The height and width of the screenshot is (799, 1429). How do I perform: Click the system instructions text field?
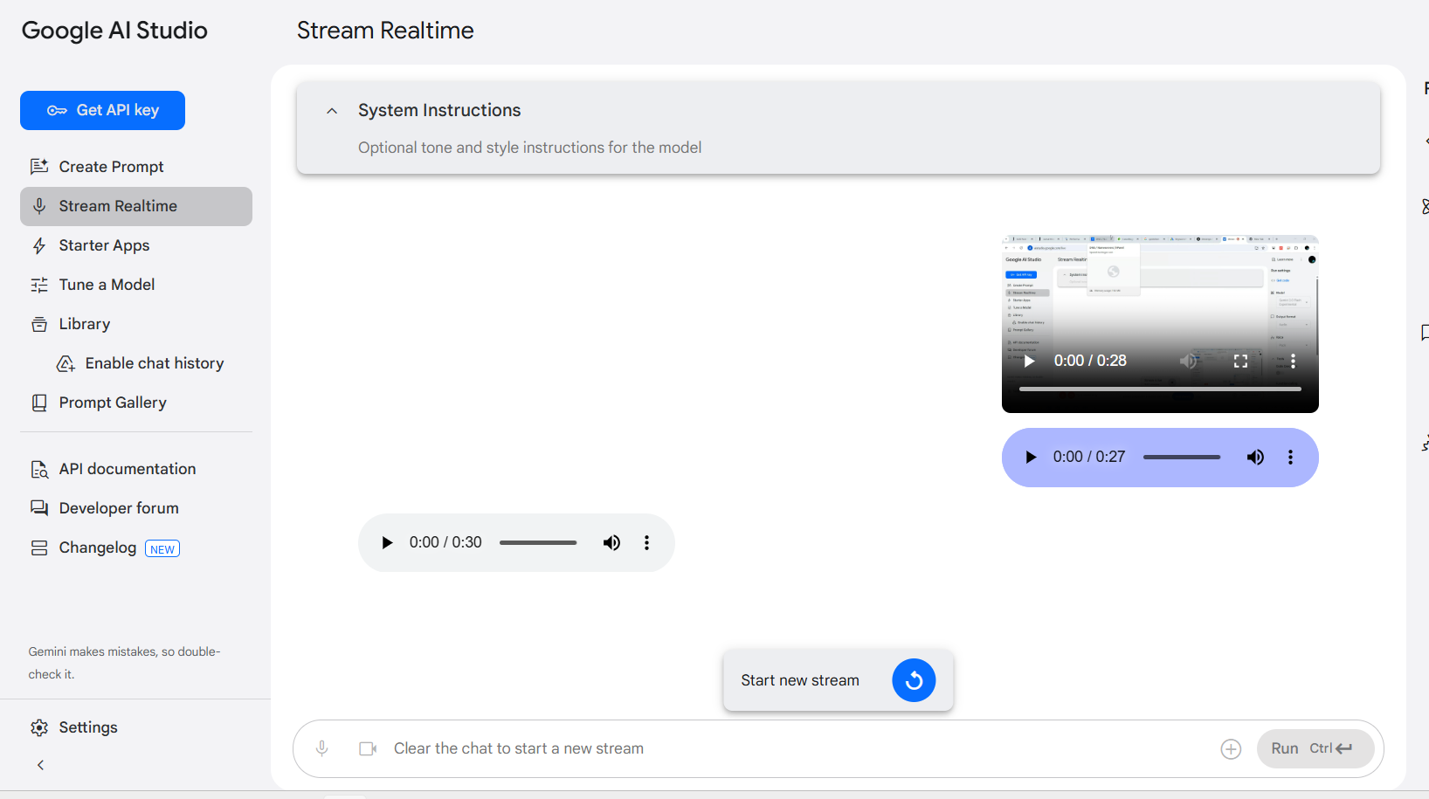[x=529, y=148]
